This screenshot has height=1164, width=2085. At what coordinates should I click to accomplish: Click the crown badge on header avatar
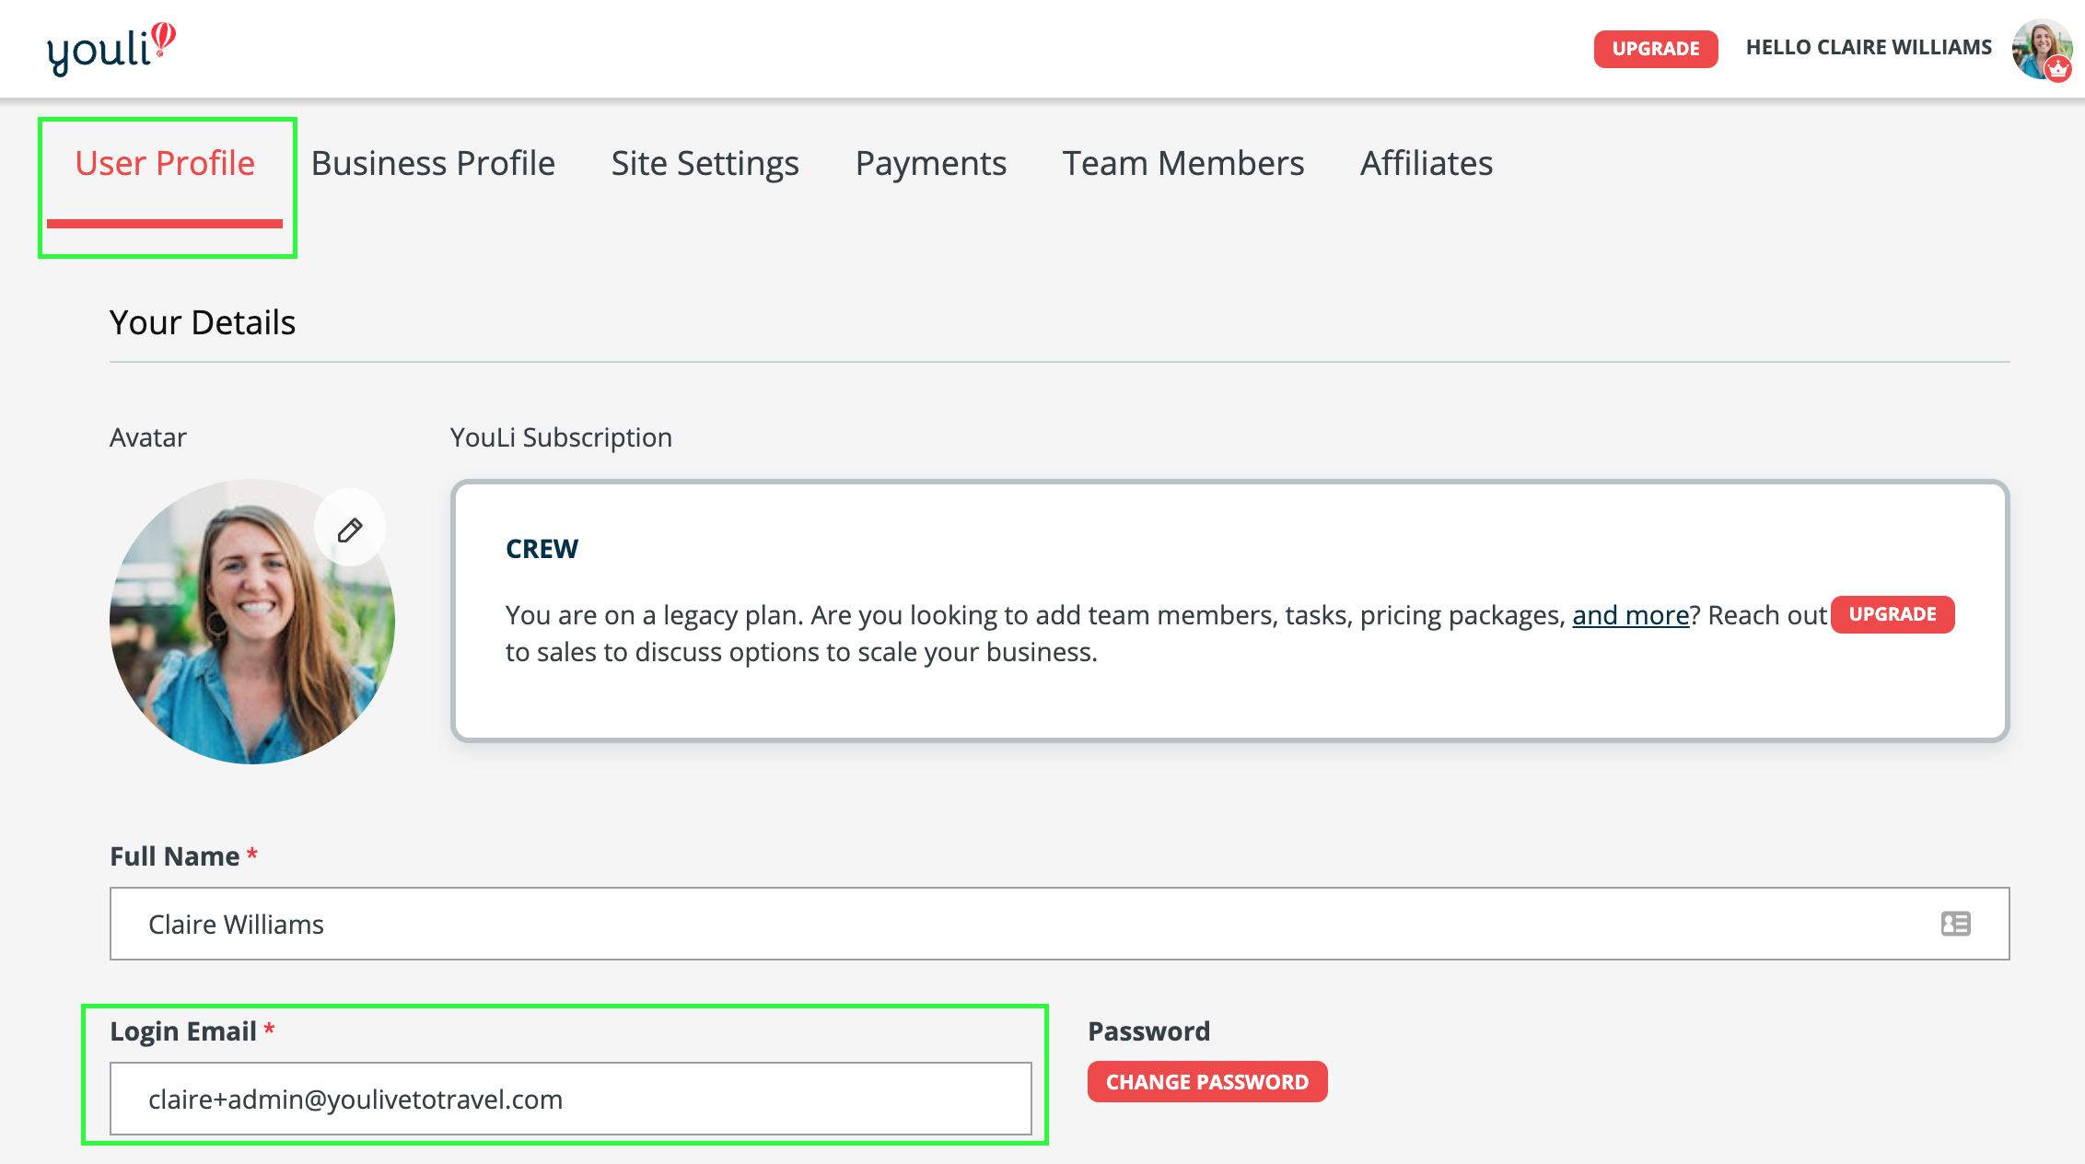point(2057,69)
